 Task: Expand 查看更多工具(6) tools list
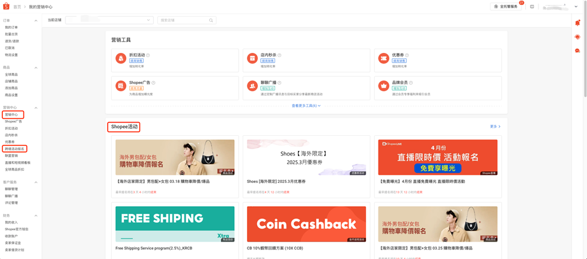point(306,106)
